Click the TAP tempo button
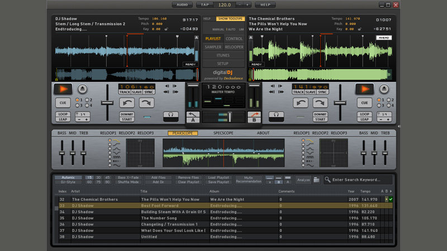This screenshot has height=251, width=447. [x=205, y=4]
